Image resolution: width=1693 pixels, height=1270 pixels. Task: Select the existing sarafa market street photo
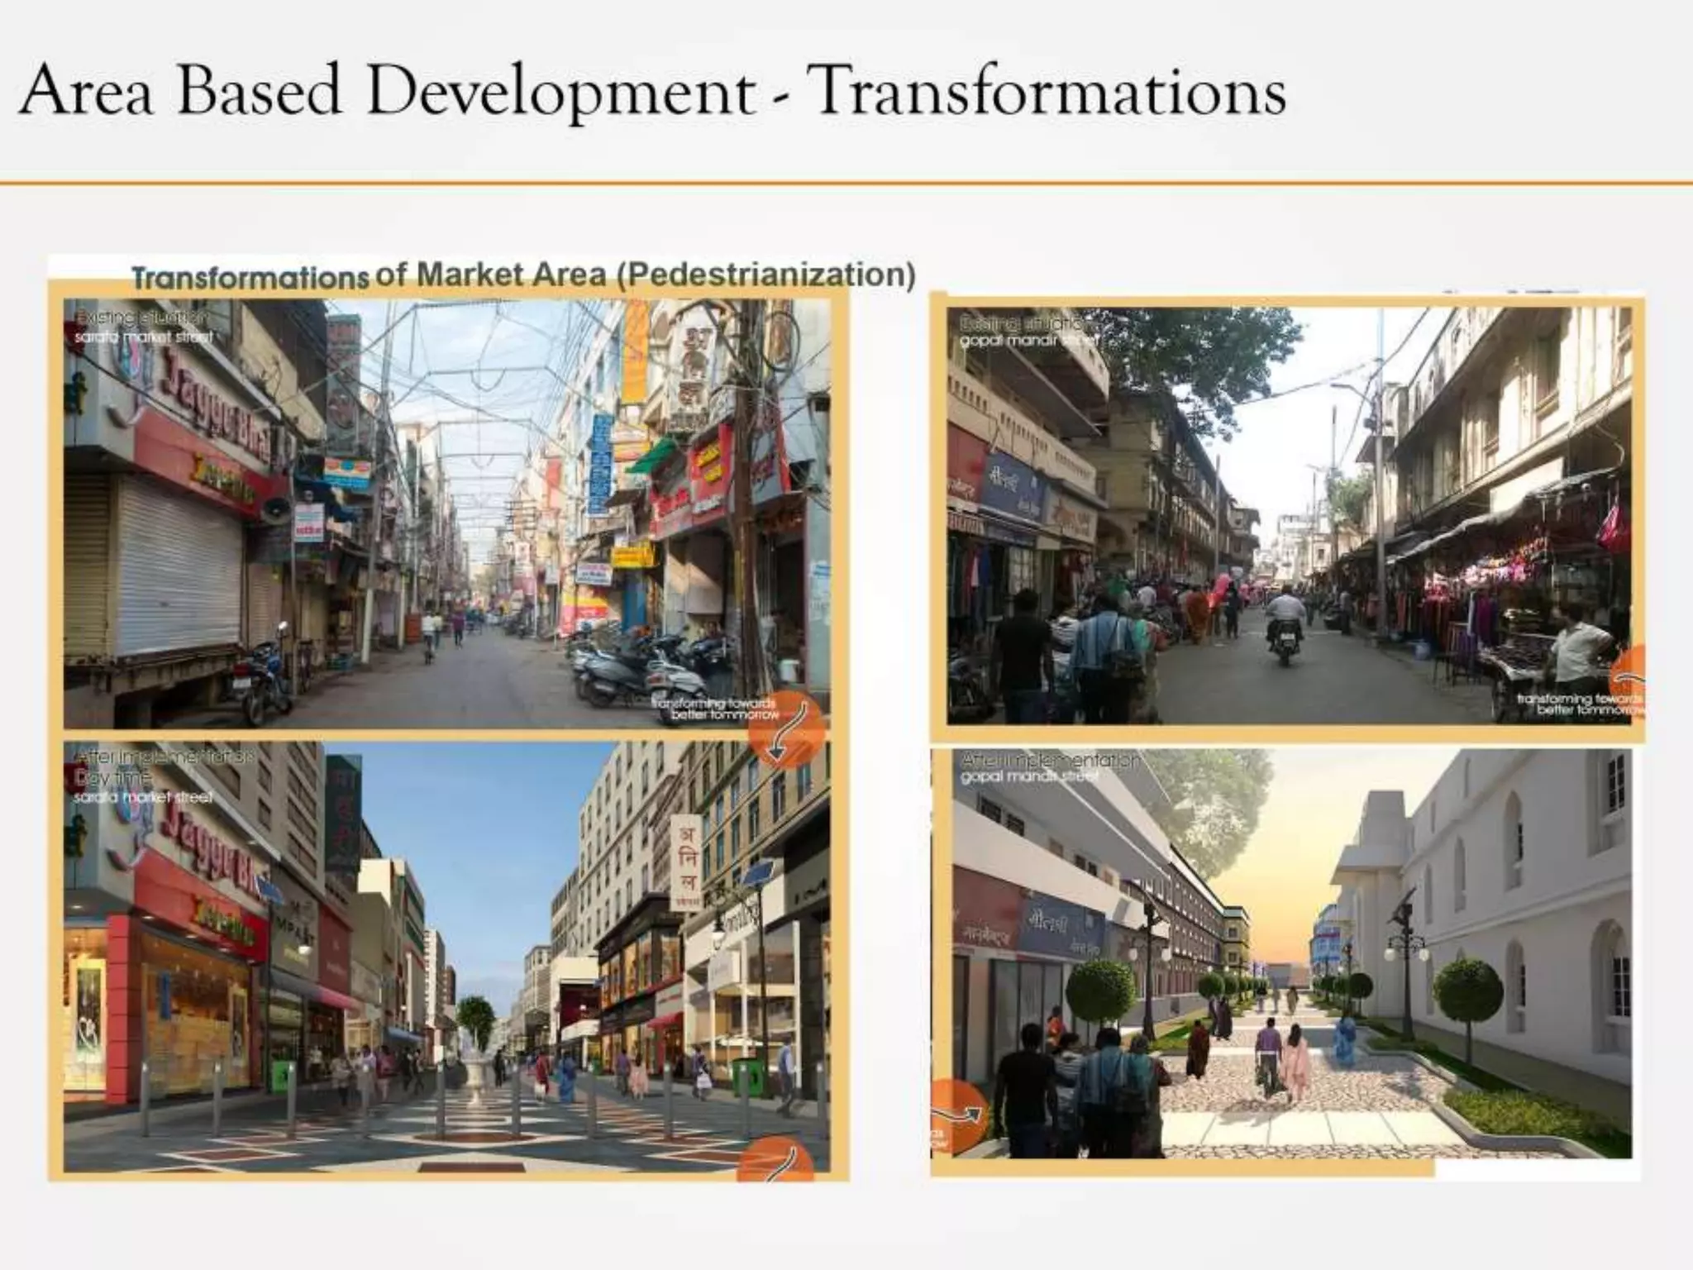point(446,513)
